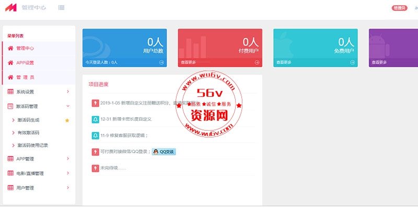The width and height of the screenshot is (418, 208).
Task: Click 今天登录人数 : 0人 on the blue card
Action: [x=101, y=62]
